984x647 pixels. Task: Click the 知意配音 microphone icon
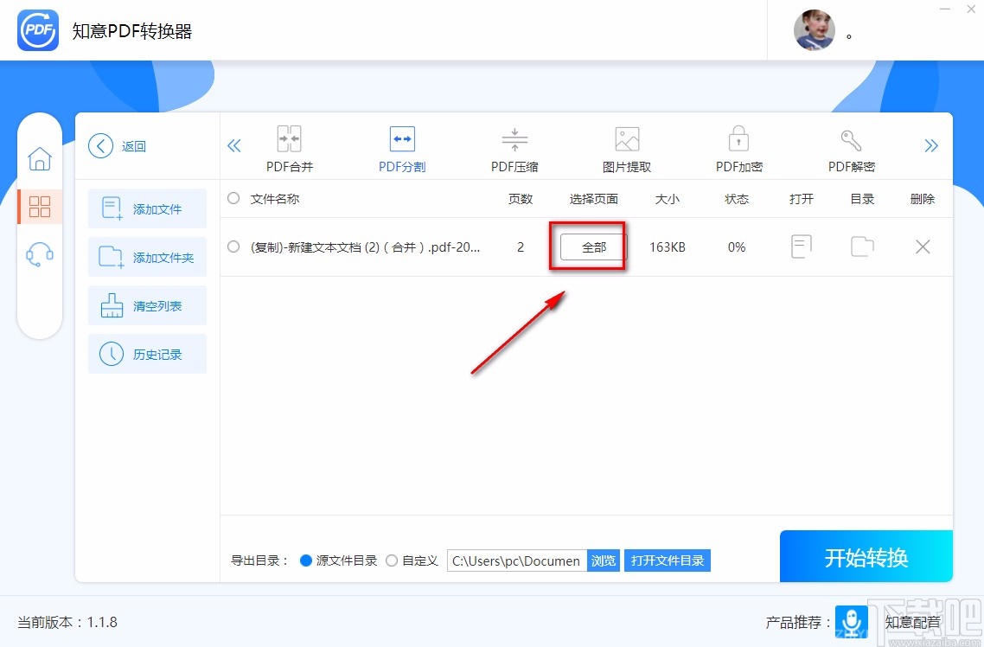(852, 622)
